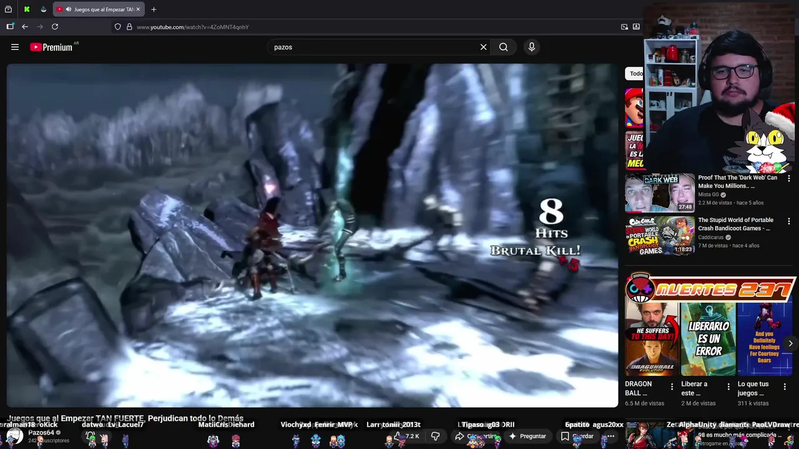
Task: Open title 'The Stupid World of Portable Crash Bandicoot Games'
Action: click(x=736, y=224)
